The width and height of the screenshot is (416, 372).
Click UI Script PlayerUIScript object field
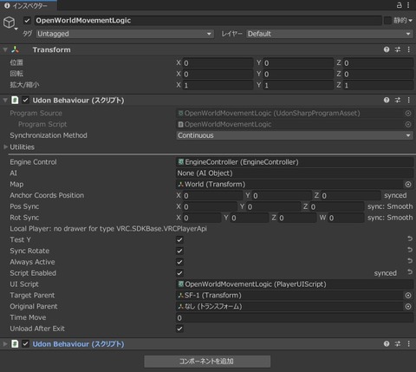coord(295,284)
